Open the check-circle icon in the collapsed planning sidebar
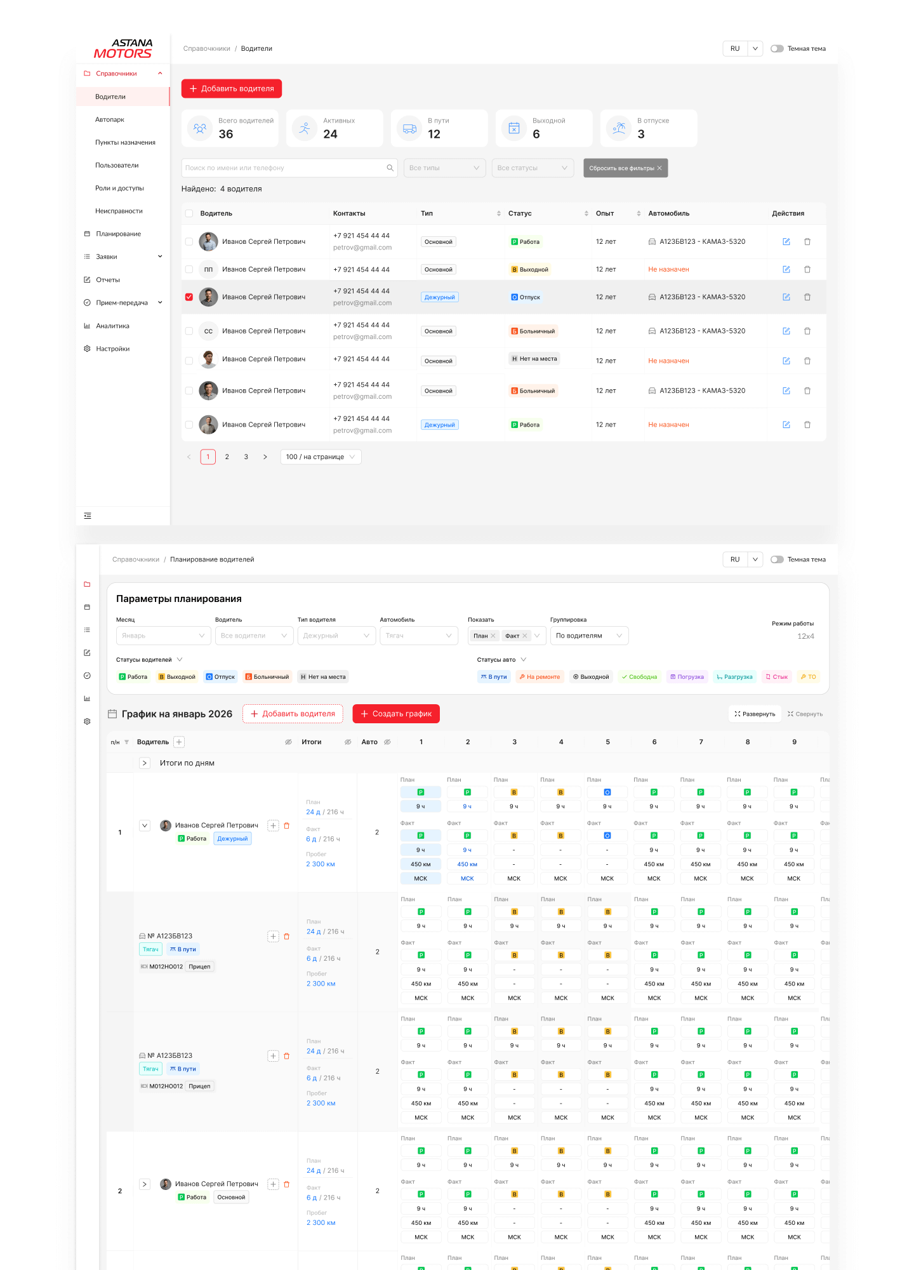This screenshot has height=1270, width=914. pyautogui.click(x=87, y=676)
